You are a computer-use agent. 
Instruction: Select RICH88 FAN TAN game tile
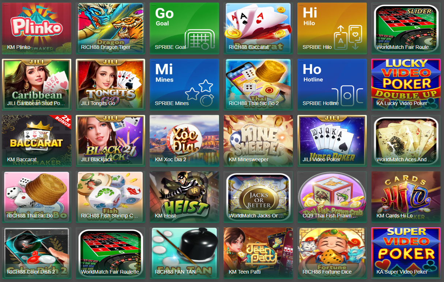coord(184,253)
